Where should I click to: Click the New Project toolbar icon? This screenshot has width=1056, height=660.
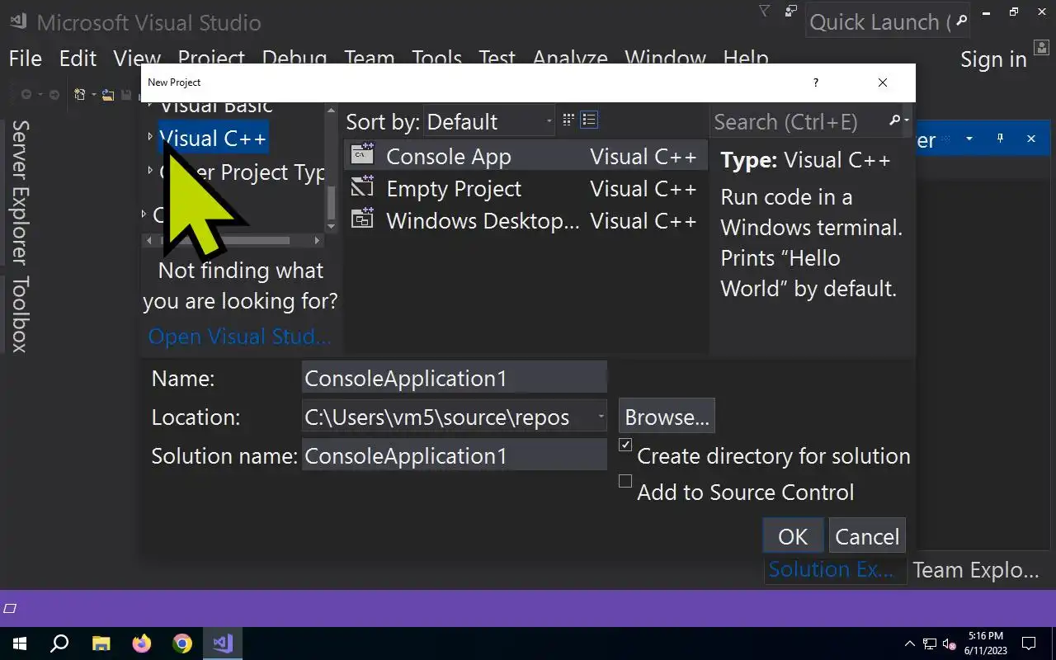point(80,95)
